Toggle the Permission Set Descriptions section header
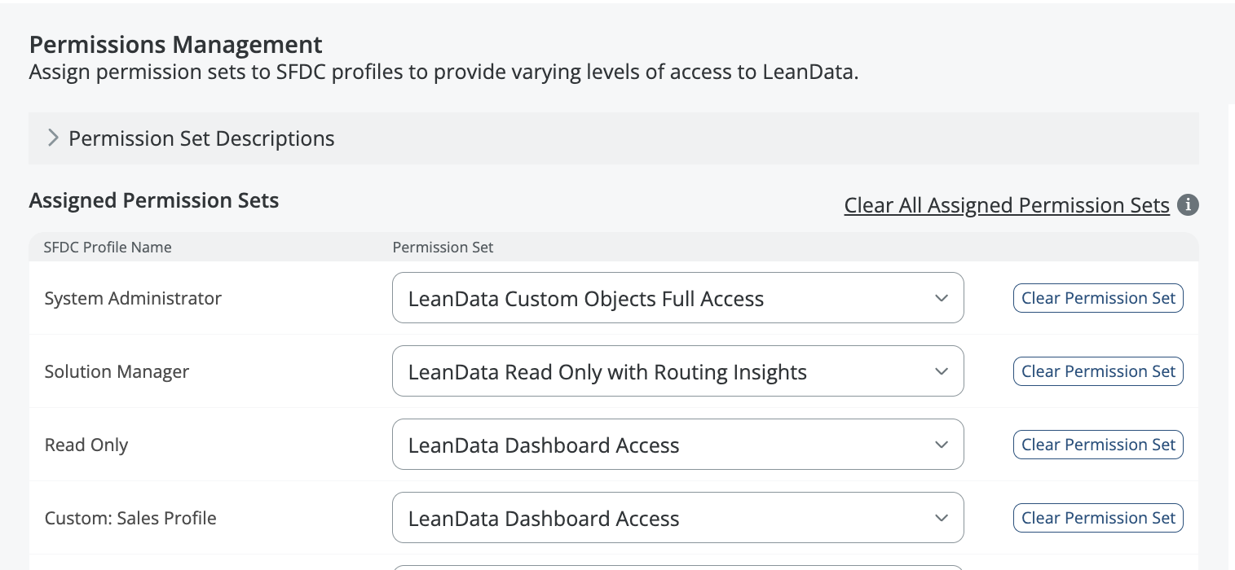 point(201,138)
